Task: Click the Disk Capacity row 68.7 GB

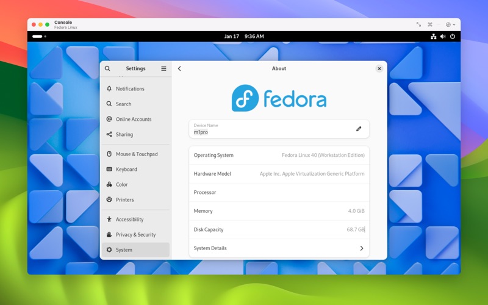Action: pyautogui.click(x=279, y=229)
